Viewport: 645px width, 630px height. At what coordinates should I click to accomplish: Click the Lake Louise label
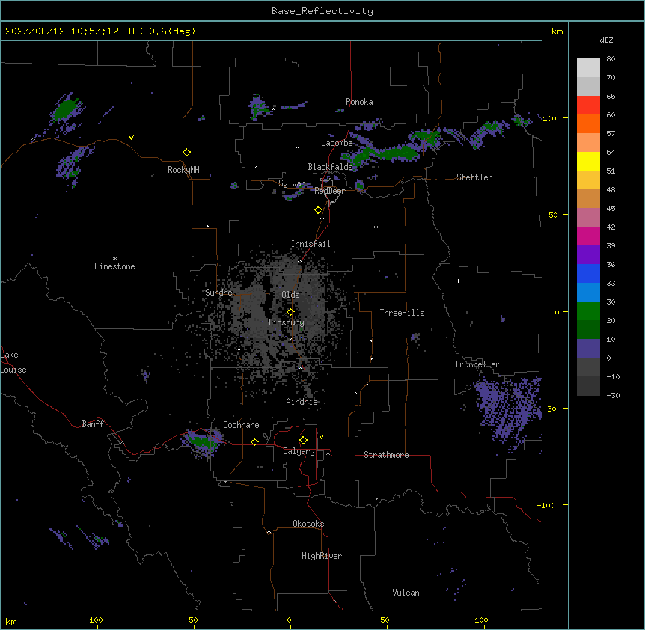pyautogui.click(x=13, y=362)
